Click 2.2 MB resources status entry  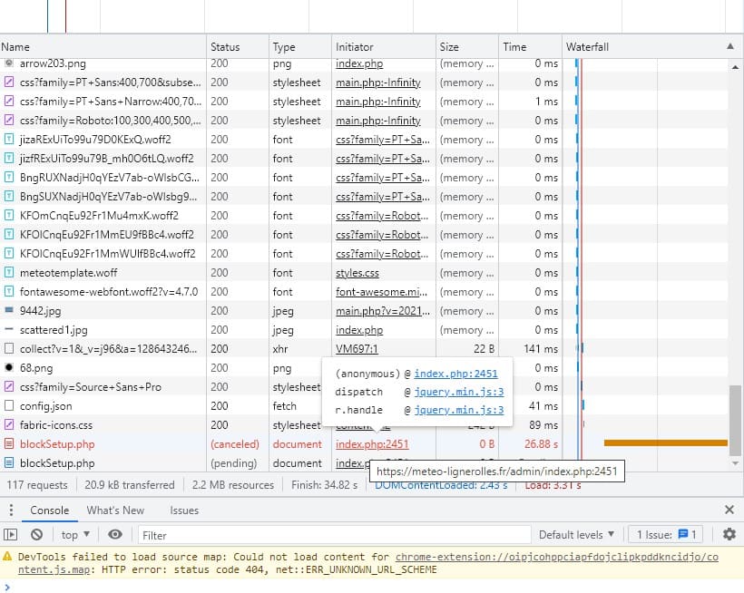click(232, 485)
